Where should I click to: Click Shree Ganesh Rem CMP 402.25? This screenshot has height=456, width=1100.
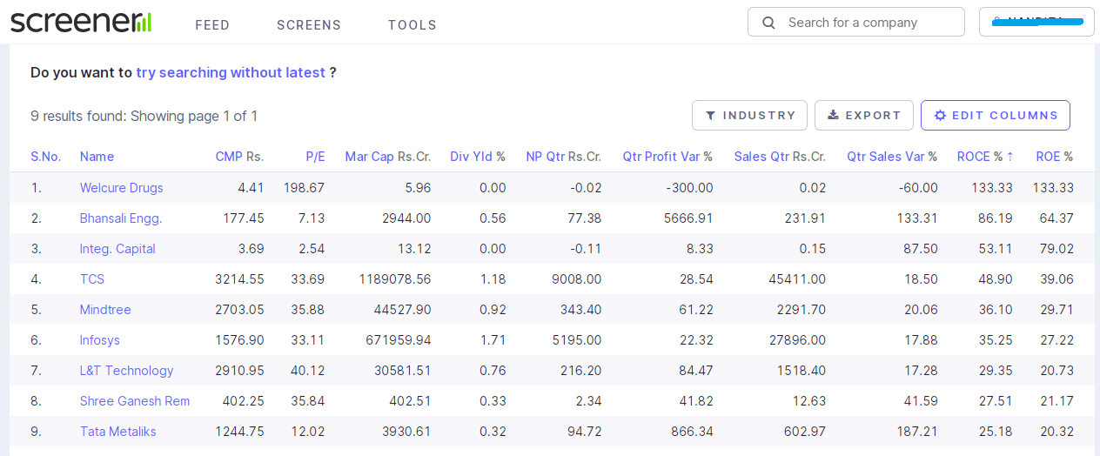[x=243, y=401]
